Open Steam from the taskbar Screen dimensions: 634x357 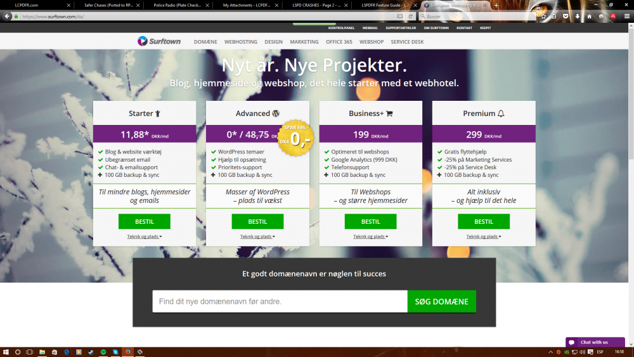coord(91,352)
